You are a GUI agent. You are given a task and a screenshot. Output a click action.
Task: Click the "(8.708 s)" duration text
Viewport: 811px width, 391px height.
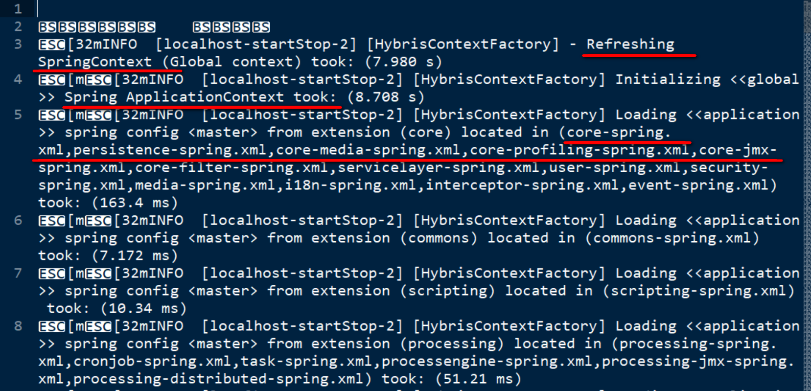pyautogui.click(x=385, y=97)
